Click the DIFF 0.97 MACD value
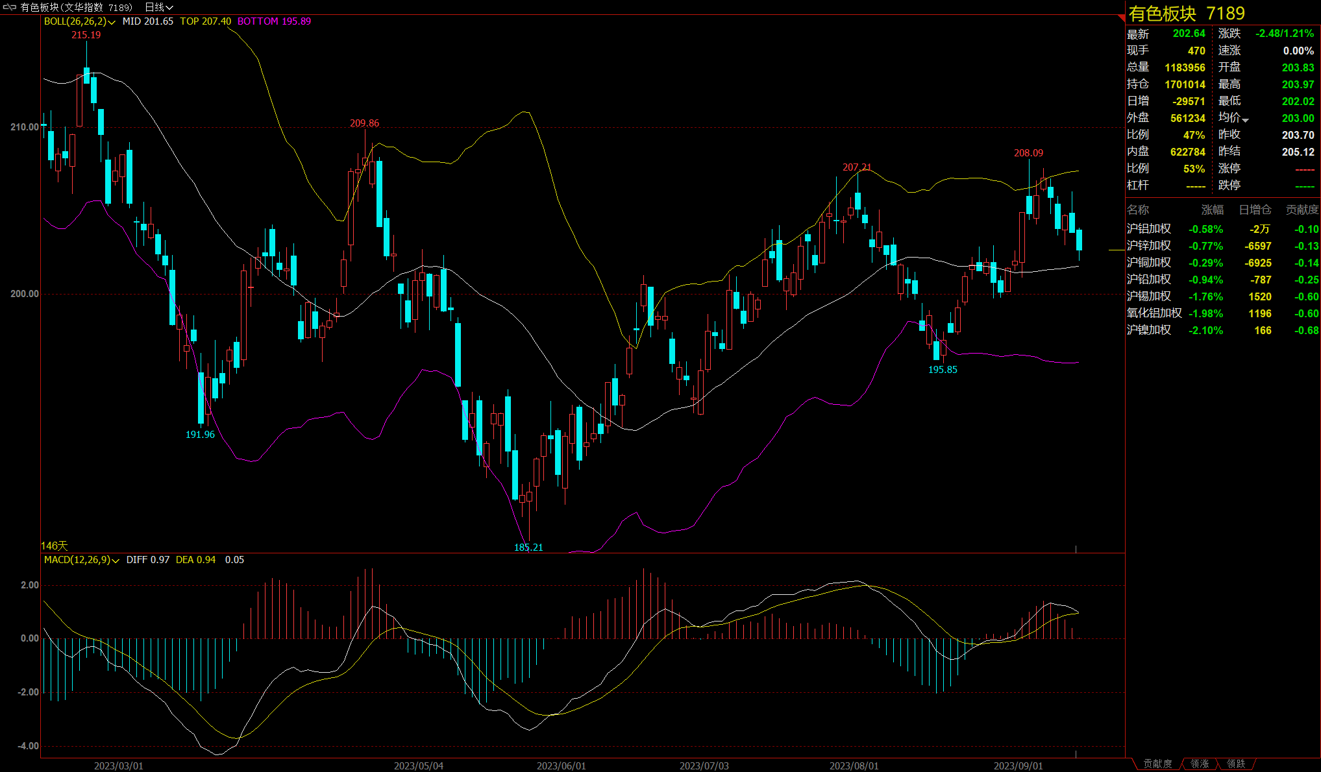This screenshot has height=772, width=1321. click(x=148, y=560)
